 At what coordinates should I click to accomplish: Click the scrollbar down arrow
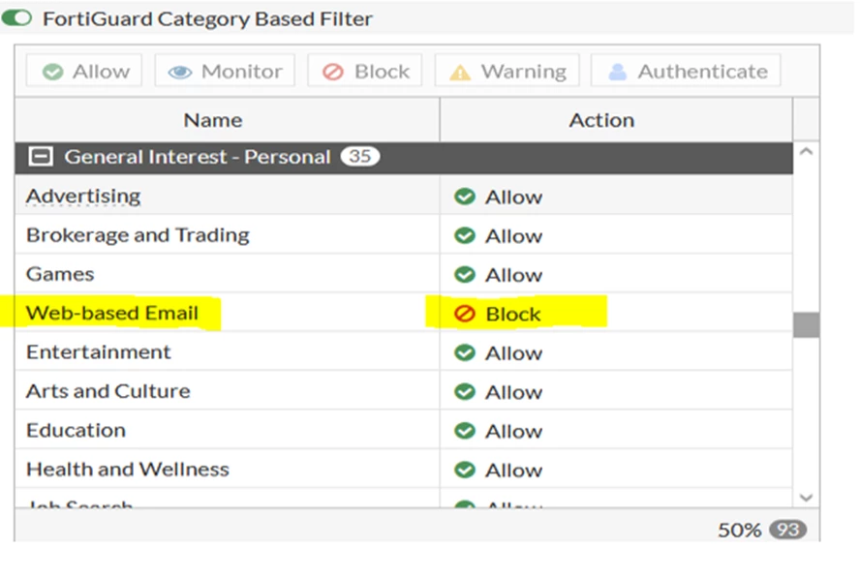click(x=806, y=498)
